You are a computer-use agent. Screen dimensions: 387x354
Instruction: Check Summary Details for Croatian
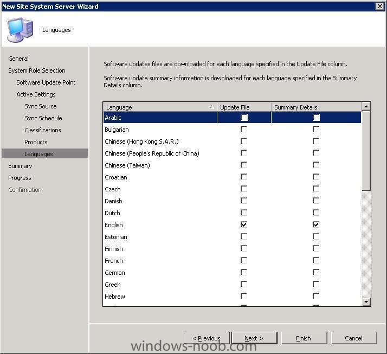click(x=316, y=177)
